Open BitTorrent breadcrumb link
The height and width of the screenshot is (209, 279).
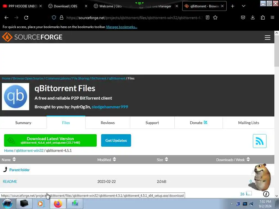click(99, 78)
